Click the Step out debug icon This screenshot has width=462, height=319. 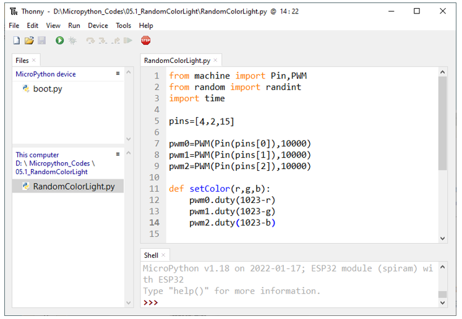[x=116, y=41]
